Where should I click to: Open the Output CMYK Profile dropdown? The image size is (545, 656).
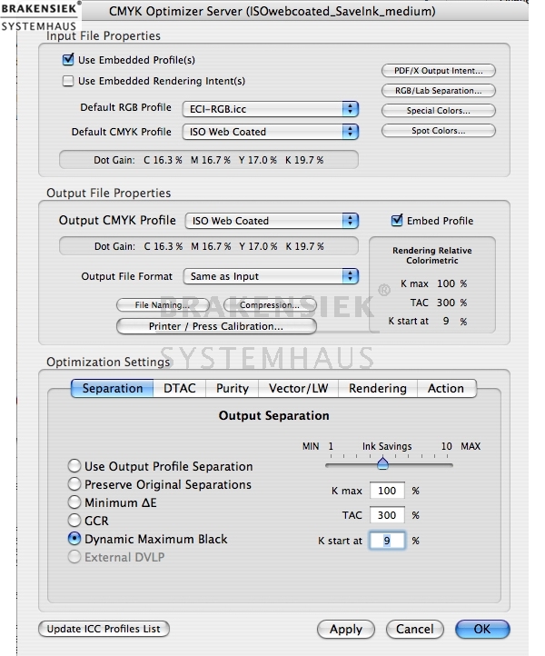272,221
